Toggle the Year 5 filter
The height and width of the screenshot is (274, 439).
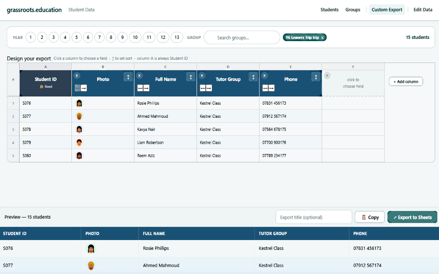tap(76, 37)
